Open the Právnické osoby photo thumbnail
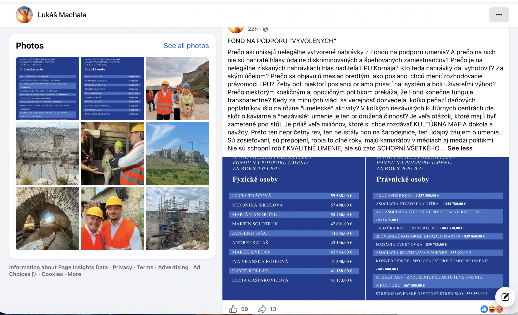 [47, 89]
